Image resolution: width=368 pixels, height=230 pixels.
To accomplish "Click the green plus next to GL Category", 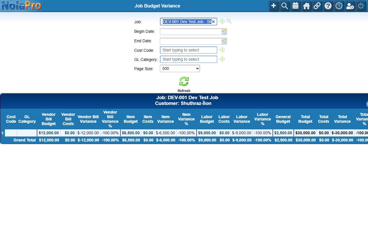I will pyautogui.click(x=222, y=59).
